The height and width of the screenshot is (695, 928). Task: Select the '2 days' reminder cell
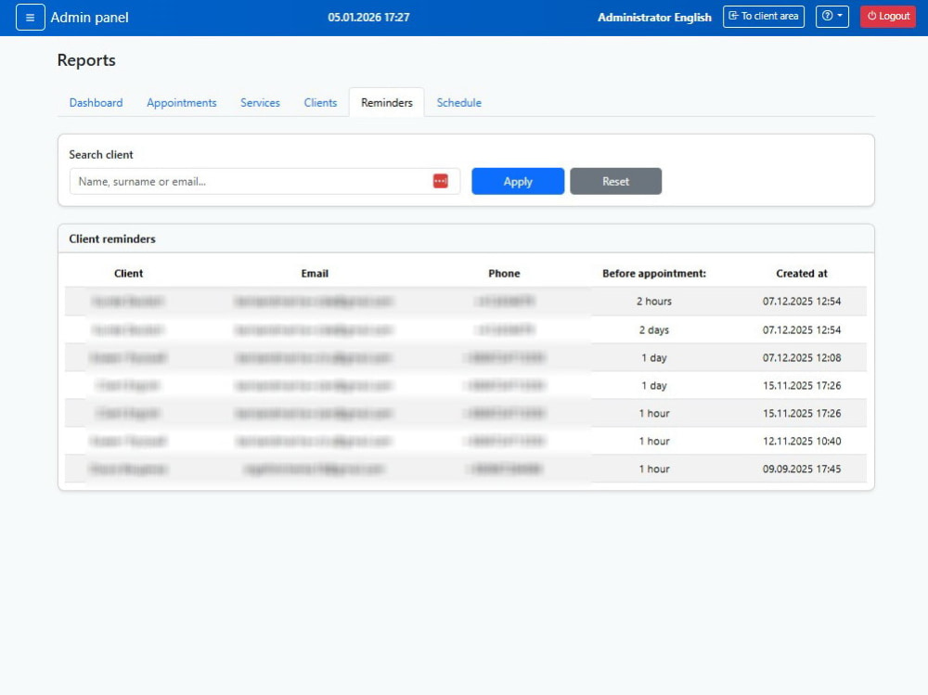tap(654, 329)
